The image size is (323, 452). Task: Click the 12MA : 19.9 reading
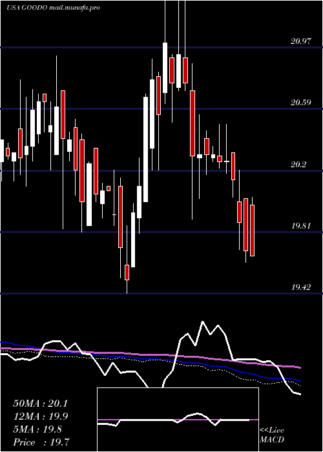coord(40,416)
